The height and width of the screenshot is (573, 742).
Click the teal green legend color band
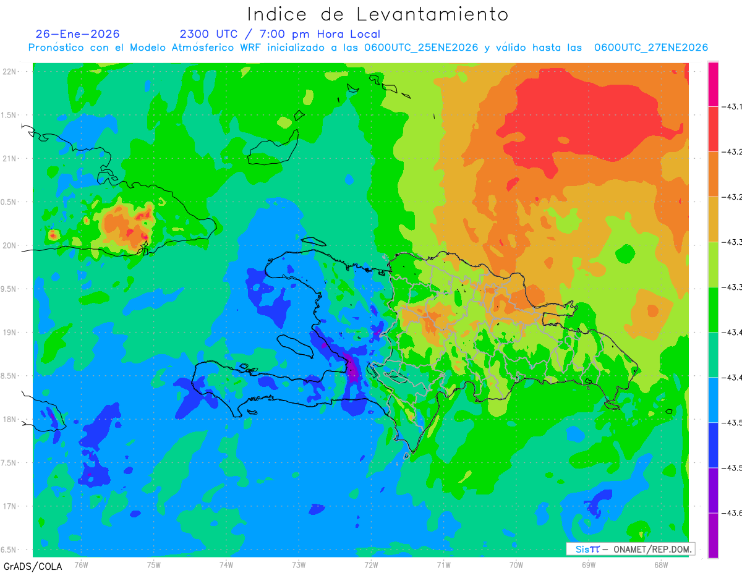click(x=713, y=355)
